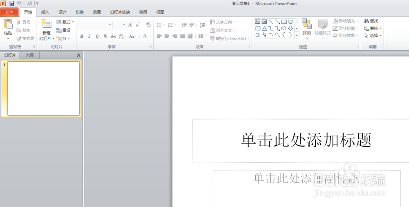Viewport: 409px width, 207px height.
Task: Increase font size with the large A
Action: coord(130,25)
